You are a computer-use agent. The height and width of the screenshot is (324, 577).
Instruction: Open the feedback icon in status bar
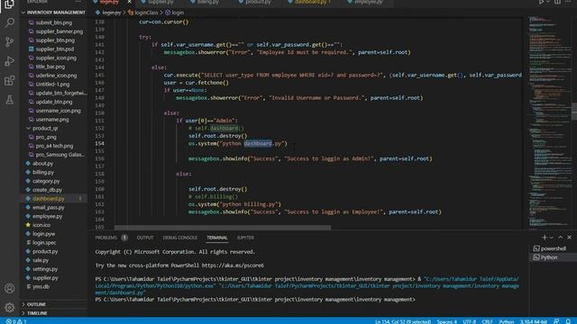point(556,321)
